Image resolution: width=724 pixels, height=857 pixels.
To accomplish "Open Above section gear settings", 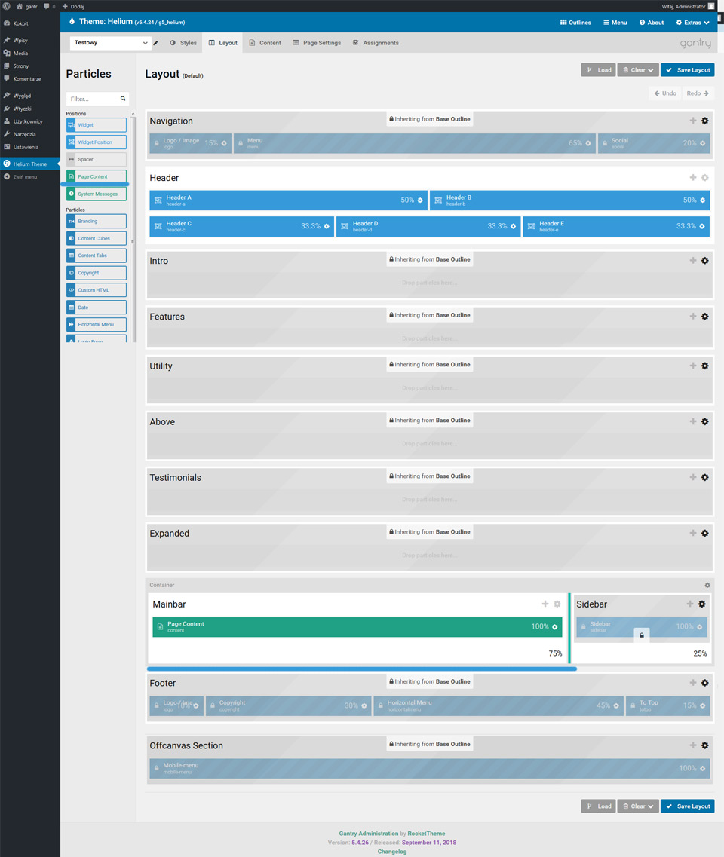I will click(705, 421).
